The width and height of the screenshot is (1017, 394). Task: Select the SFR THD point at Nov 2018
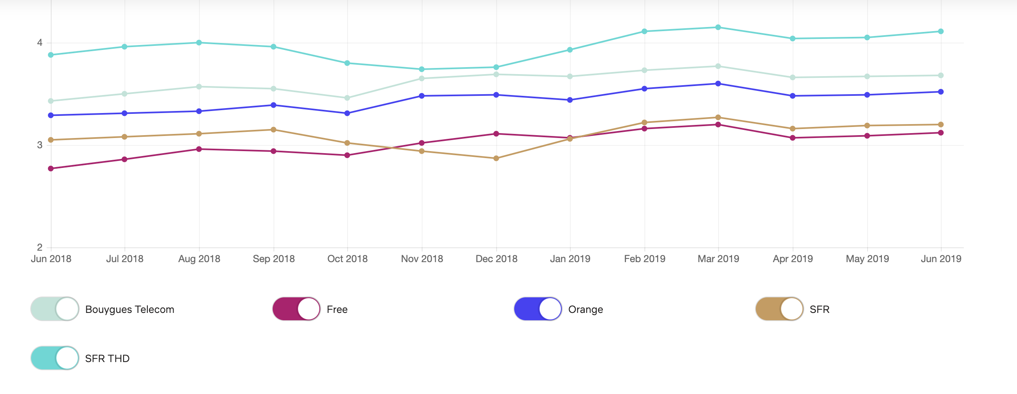click(422, 69)
